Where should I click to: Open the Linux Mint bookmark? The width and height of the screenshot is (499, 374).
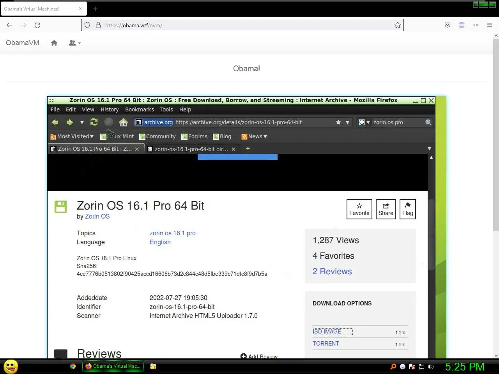pyautogui.click(x=117, y=136)
